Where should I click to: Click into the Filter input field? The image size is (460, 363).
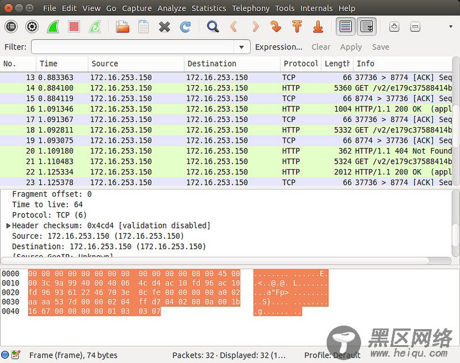[133, 47]
